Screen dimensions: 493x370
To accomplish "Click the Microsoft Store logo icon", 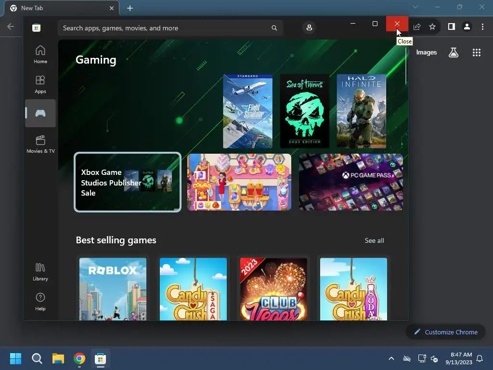I will click(x=36, y=27).
